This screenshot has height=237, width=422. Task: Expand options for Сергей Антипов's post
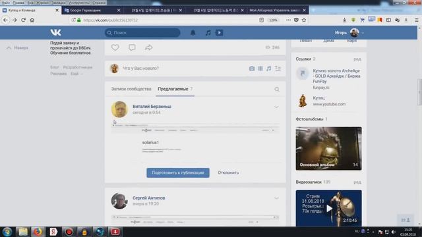point(276,198)
